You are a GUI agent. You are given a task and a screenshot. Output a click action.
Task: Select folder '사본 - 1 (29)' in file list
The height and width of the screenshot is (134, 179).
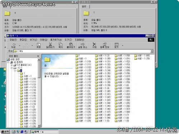pyautogui.click(x=83, y=121)
